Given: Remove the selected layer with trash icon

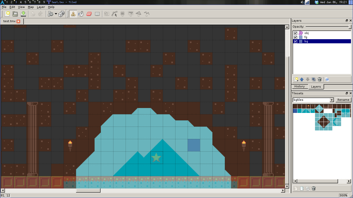Looking at the screenshot, I should (319, 79).
